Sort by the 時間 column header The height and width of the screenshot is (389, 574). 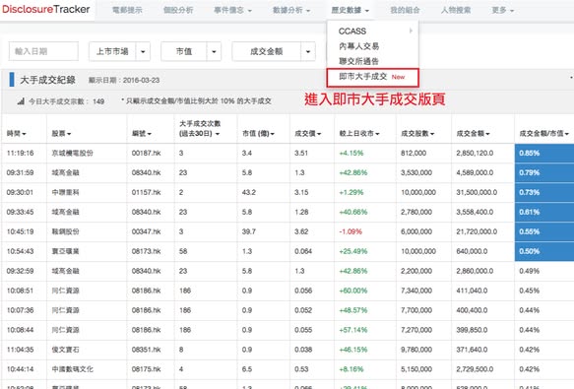coord(17,134)
